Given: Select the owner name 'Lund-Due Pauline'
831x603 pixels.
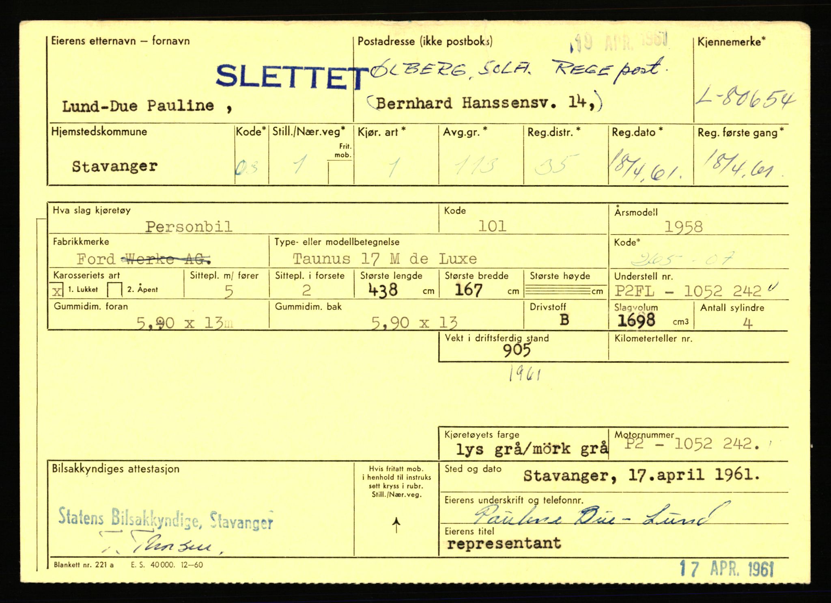Looking at the screenshot, I should tap(138, 106).
